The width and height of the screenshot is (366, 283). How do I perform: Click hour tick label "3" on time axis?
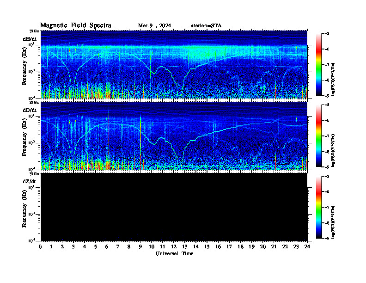(73, 246)
